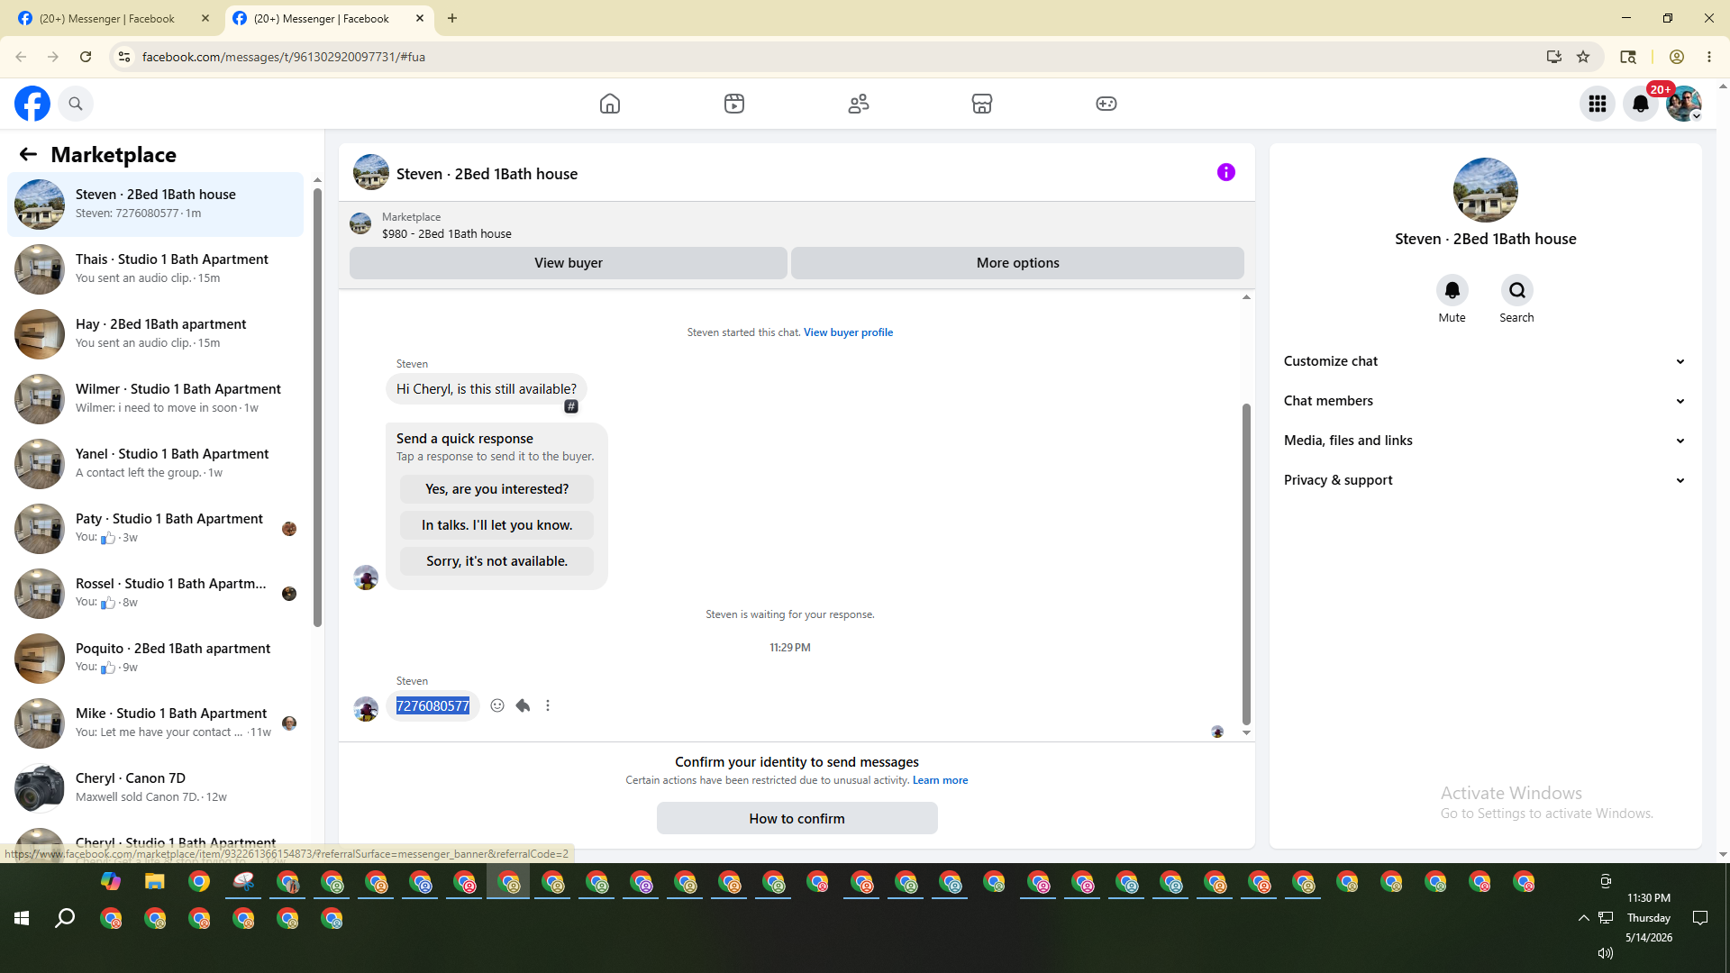The image size is (1730, 973).
Task: Open the Windows notification center
Action: [1700, 918]
